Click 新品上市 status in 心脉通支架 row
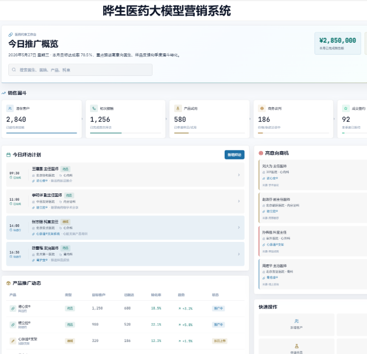This screenshot has width=367, height=354. click(x=220, y=341)
